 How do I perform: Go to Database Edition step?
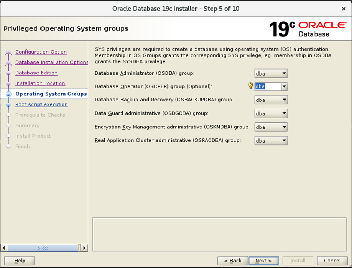click(36, 73)
